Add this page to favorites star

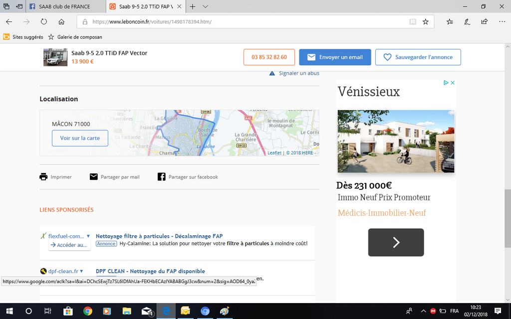pyautogui.click(x=425, y=22)
